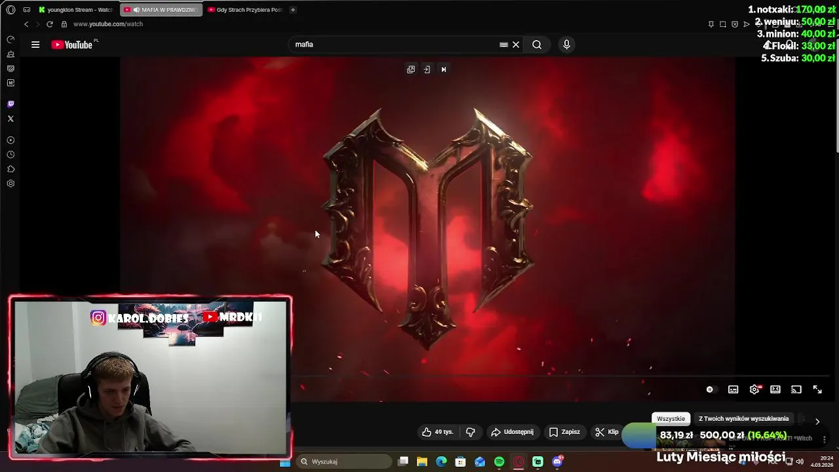
Task: Open the GX Mods striped icon in sidebar
Action: (x=10, y=69)
